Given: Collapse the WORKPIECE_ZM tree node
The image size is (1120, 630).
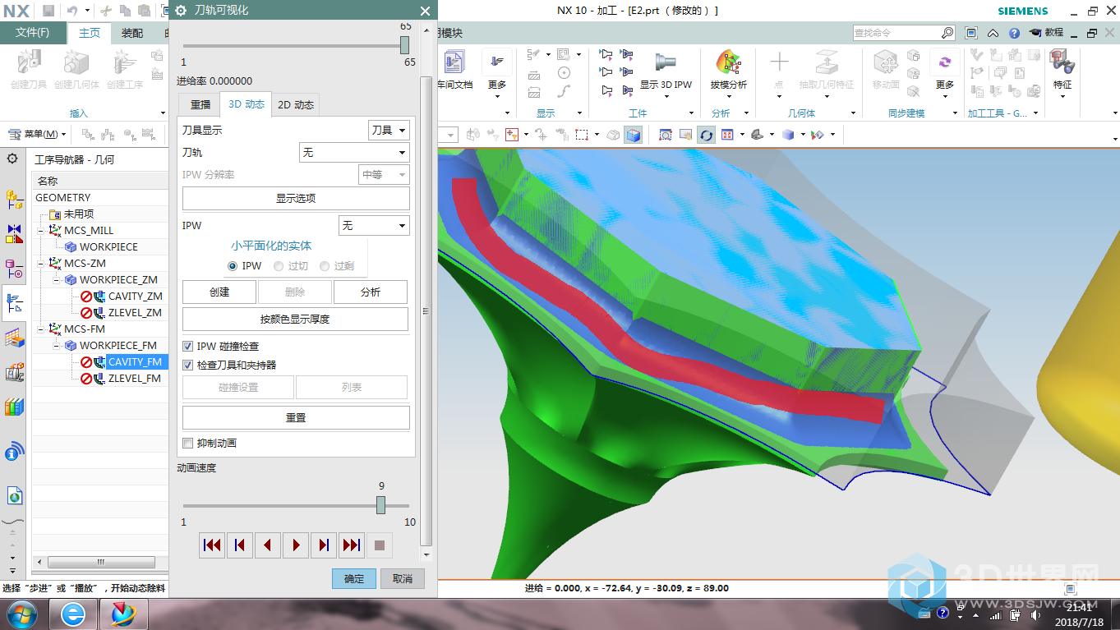Looking at the screenshot, I should pos(56,280).
